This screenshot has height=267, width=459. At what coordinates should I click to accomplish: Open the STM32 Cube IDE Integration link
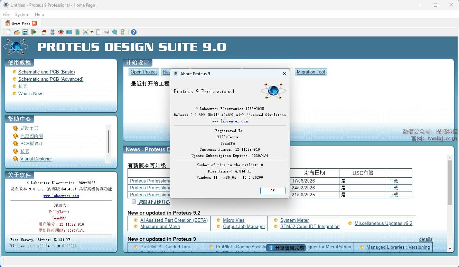pyautogui.click(x=310, y=226)
